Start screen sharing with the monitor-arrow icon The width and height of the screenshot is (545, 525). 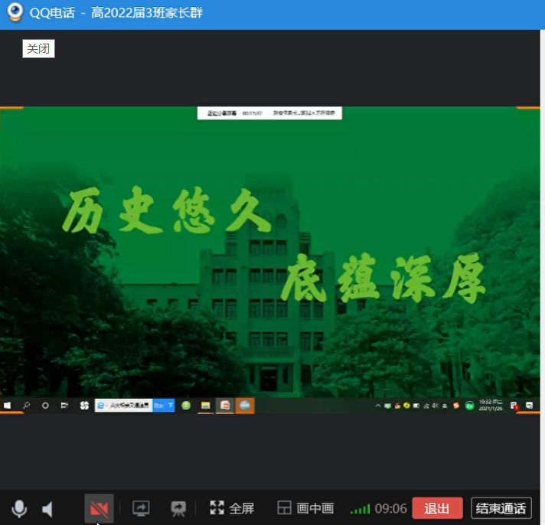[x=141, y=508]
